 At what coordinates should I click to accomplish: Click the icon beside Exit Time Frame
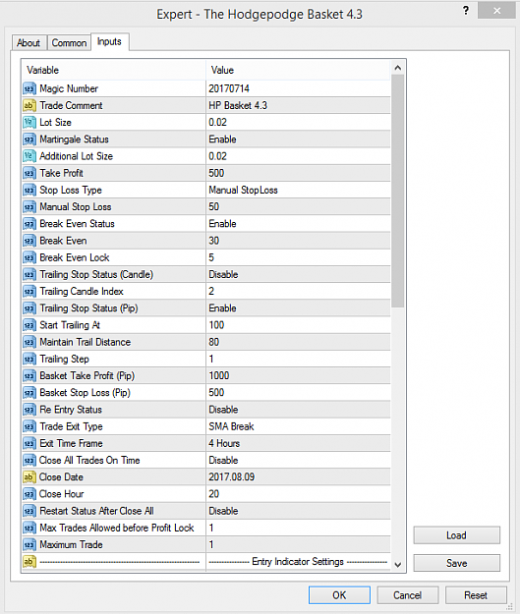point(29,443)
